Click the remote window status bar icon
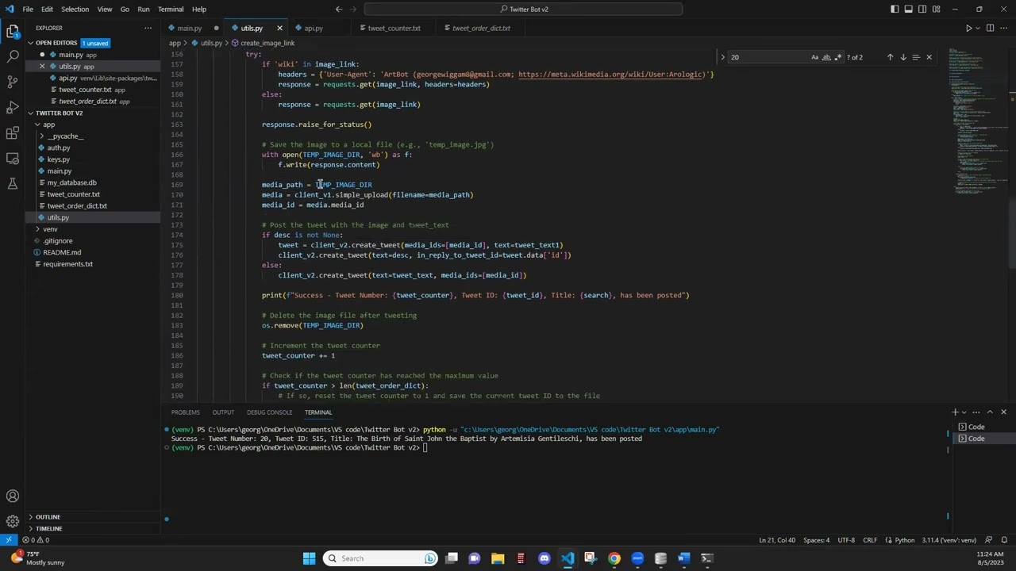Image resolution: width=1016 pixels, height=571 pixels. (x=8, y=540)
